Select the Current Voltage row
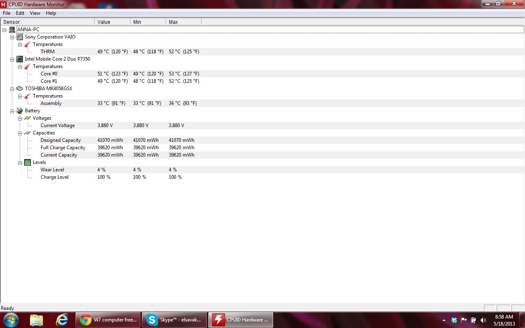This screenshot has width=525, height=328. click(x=262, y=125)
